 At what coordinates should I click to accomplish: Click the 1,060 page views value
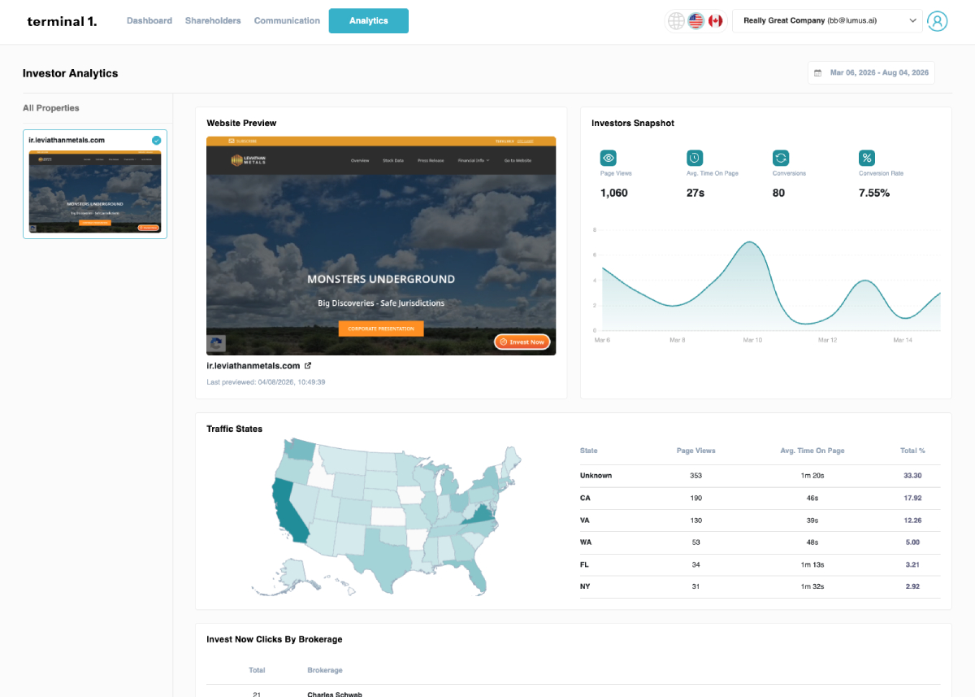pos(614,194)
